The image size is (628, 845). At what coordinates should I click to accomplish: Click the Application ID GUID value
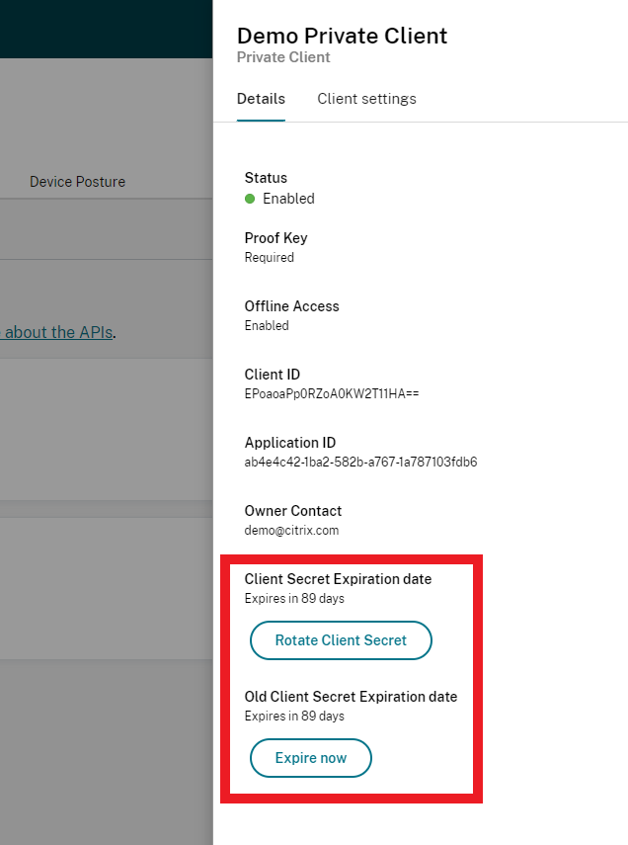click(x=360, y=462)
